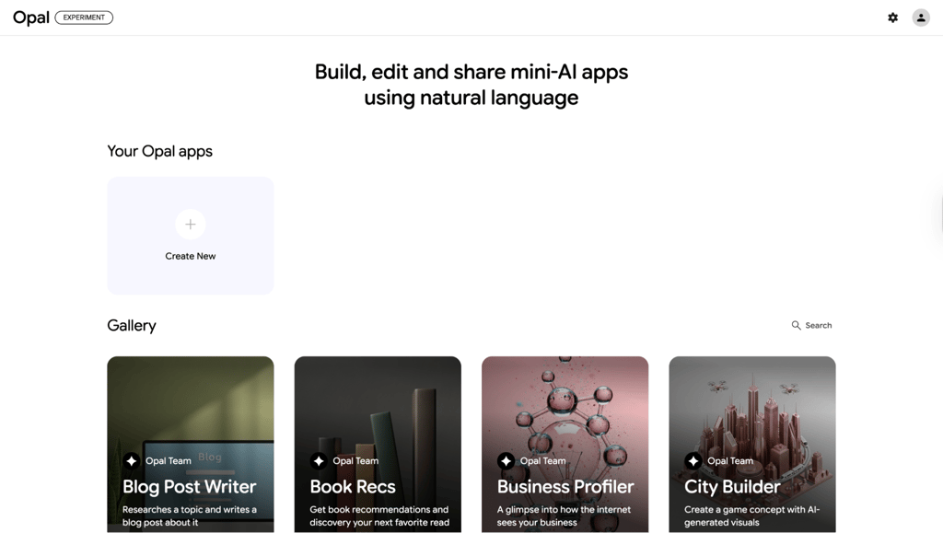This screenshot has height=533, width=943.
Task: Click the Opal logo
Action: [31, 18]
